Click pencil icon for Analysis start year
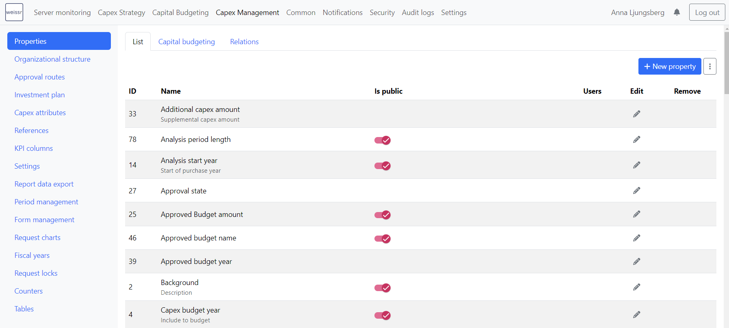The height and width of the screenshot is (328, 729). click(x=636, y=165)
